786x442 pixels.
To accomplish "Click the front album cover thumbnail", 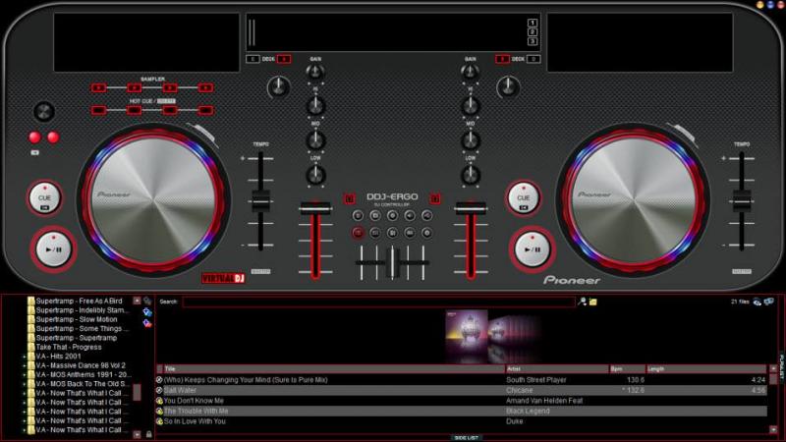I will click(x=466, y=332).
